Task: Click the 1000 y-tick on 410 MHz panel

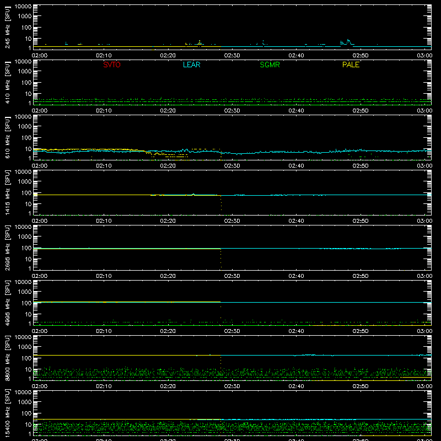Action: point(25,71)
